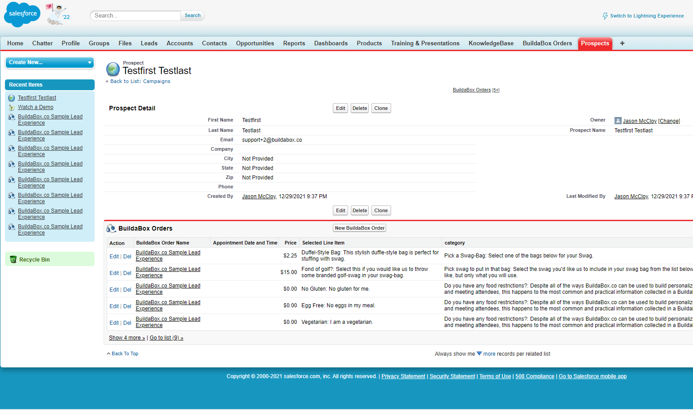
Task: Open the BuildaBox Orders tab
Action: pyautogui.click(x=547, y=44)
